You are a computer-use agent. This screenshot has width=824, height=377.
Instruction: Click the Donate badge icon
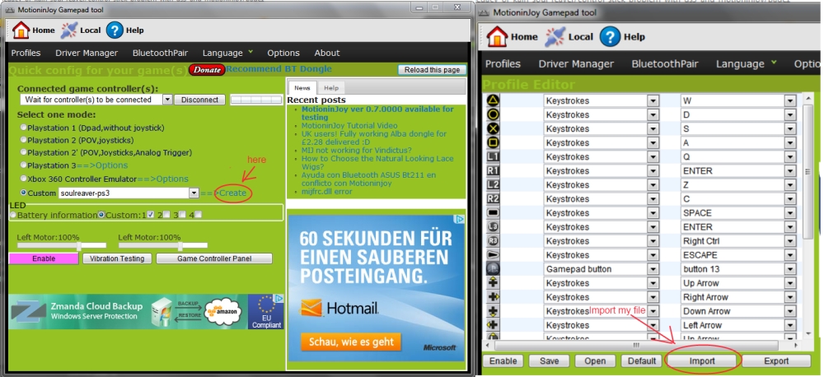click(207, 69)
